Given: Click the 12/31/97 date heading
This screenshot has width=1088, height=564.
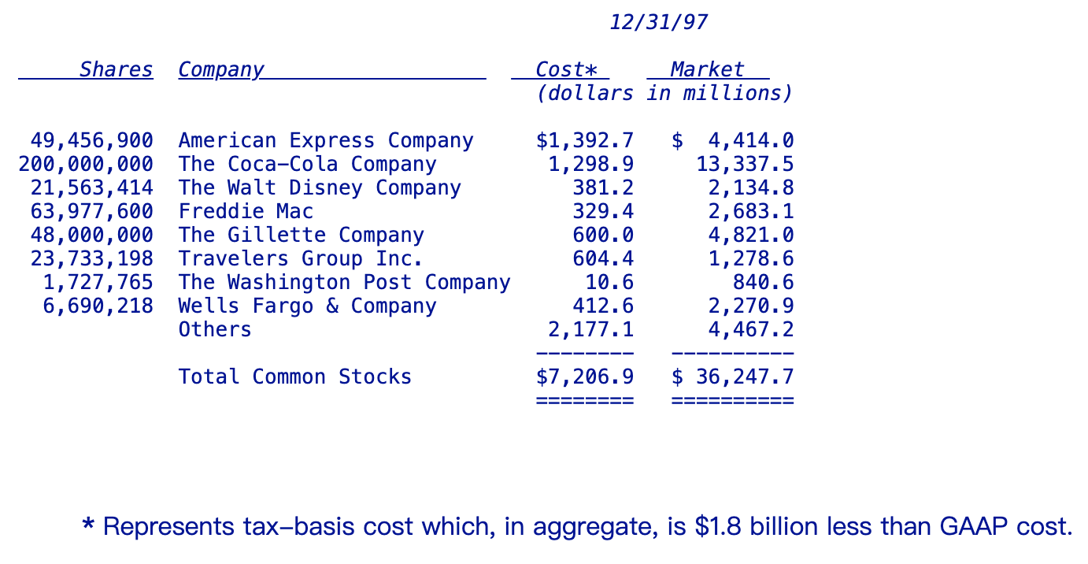Looking at the screenshot, I should pyautogui.click(x=658, y=23).
